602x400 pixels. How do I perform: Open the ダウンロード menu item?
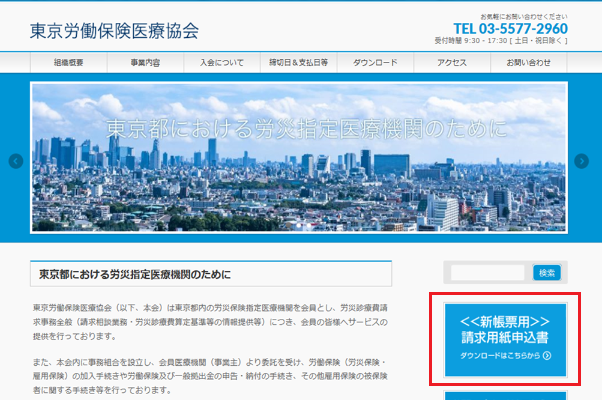[375, 62]
